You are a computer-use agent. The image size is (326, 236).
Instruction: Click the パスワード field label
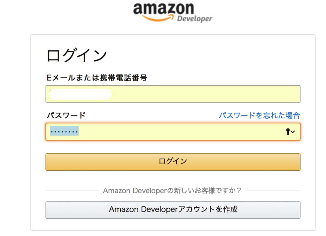(x=66, y=115)
